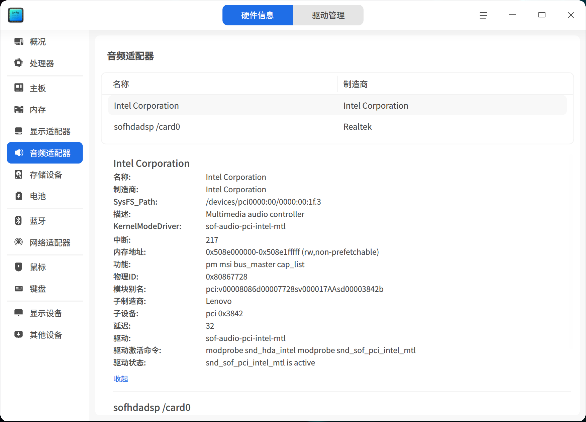
Task: Select the 电池 battery icon
Action: (19, 196)
